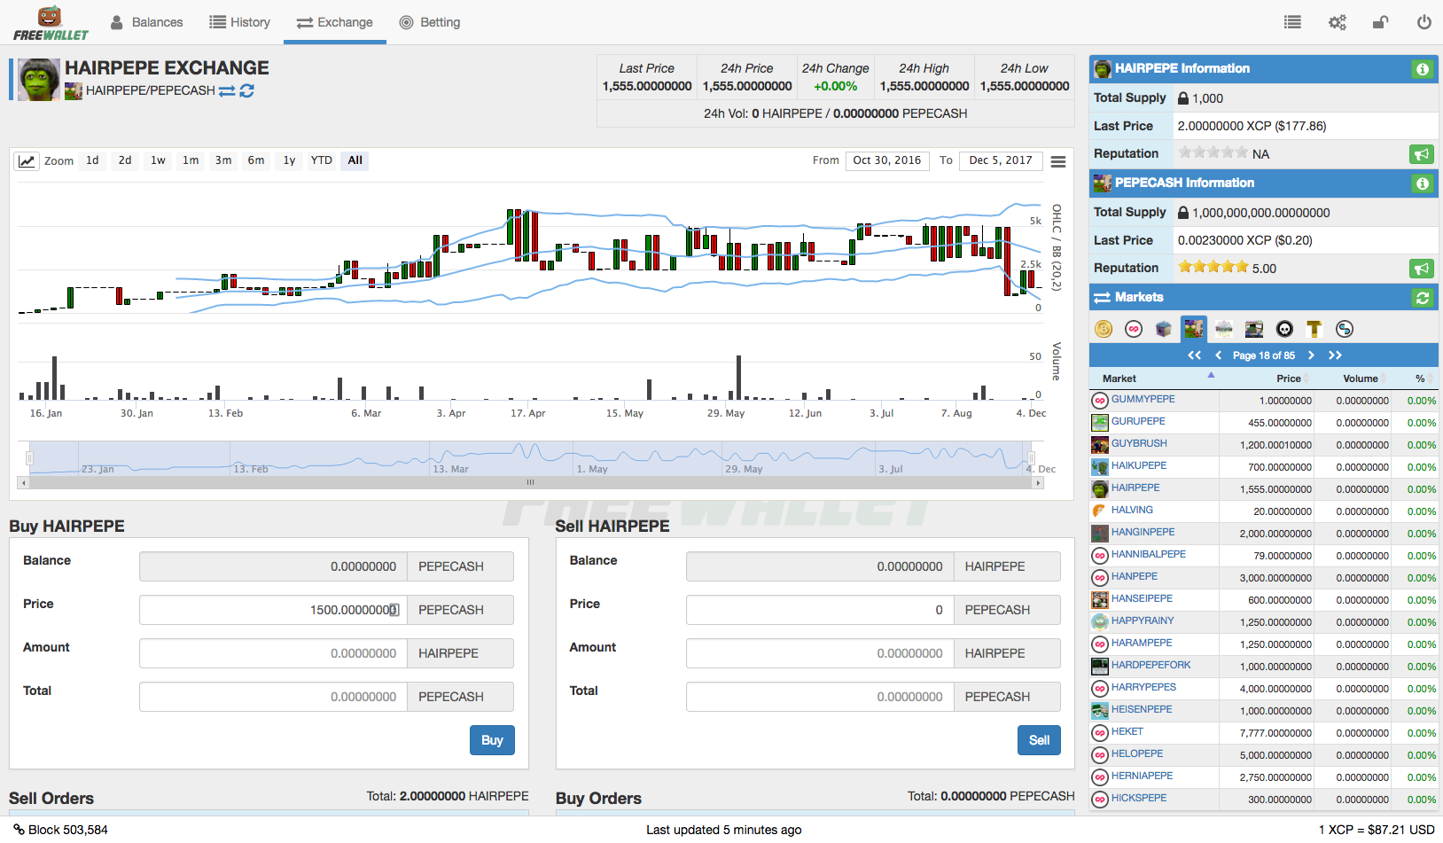The width and height of the screenshot is (1443, 843).
Task: Open the Betting section
Action: tap(430, 22)
